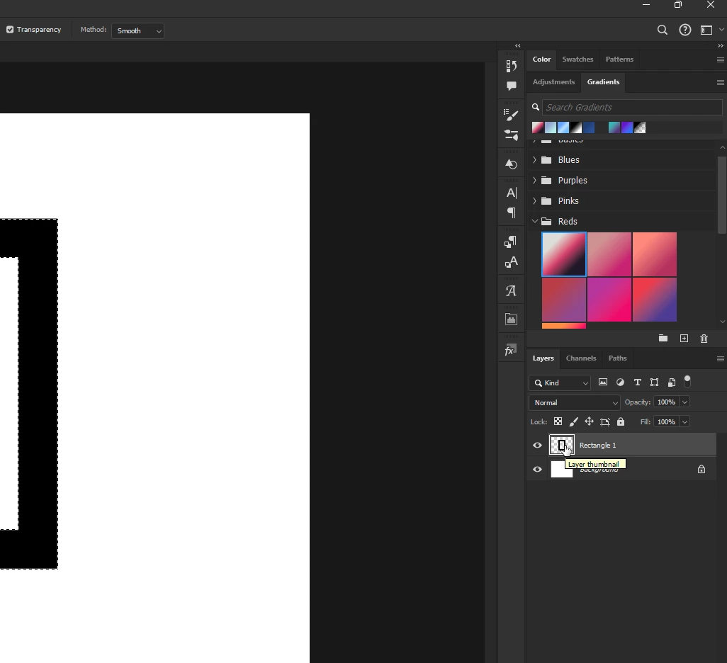
Task: Click the search magnifier in top bar
Action: 662,30
